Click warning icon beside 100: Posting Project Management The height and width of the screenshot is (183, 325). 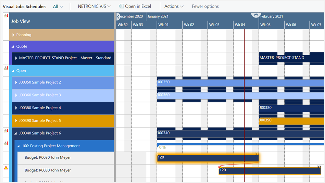pyautogui.click(x=5, y=143)
